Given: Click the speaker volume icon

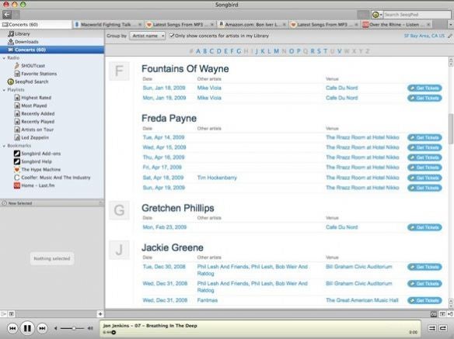Looking at the screenshot, I should click(90, 328).
